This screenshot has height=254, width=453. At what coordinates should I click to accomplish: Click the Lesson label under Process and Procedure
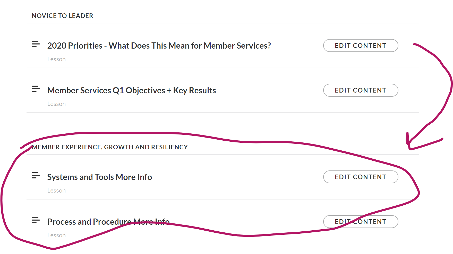click(x=56, y=235)
